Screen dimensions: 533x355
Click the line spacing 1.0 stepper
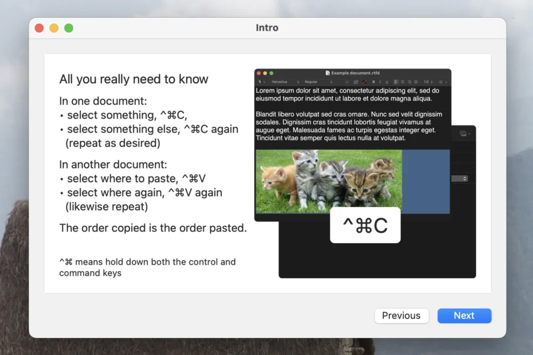point(431,82)
